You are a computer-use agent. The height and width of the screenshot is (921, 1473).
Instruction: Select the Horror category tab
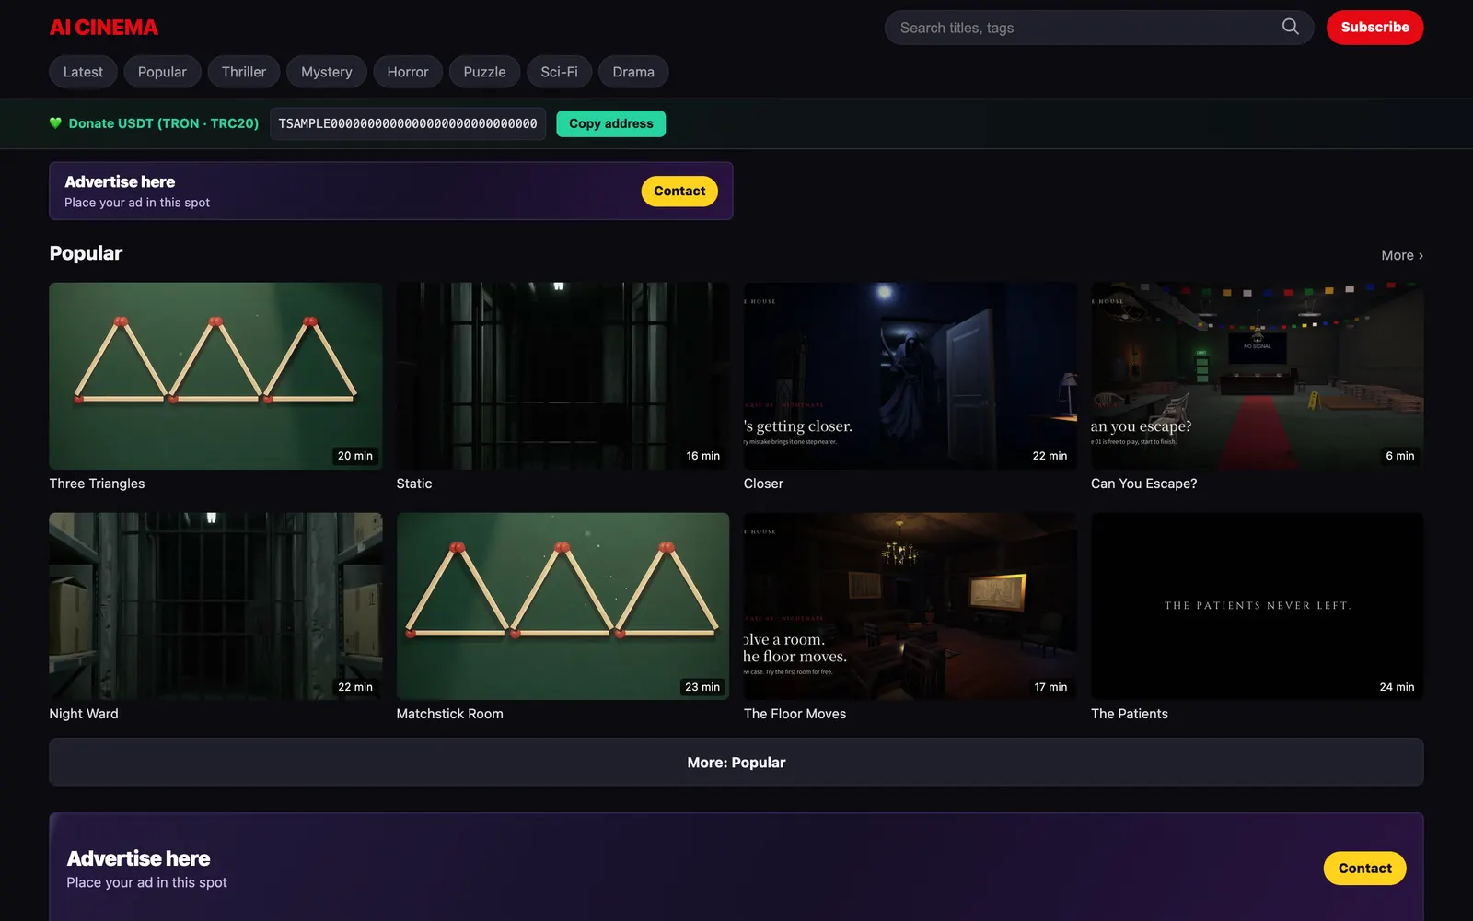[408, 72]
